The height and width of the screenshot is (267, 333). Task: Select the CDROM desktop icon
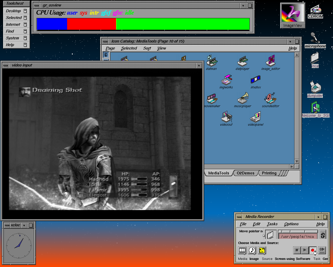(x=316, y=11)
